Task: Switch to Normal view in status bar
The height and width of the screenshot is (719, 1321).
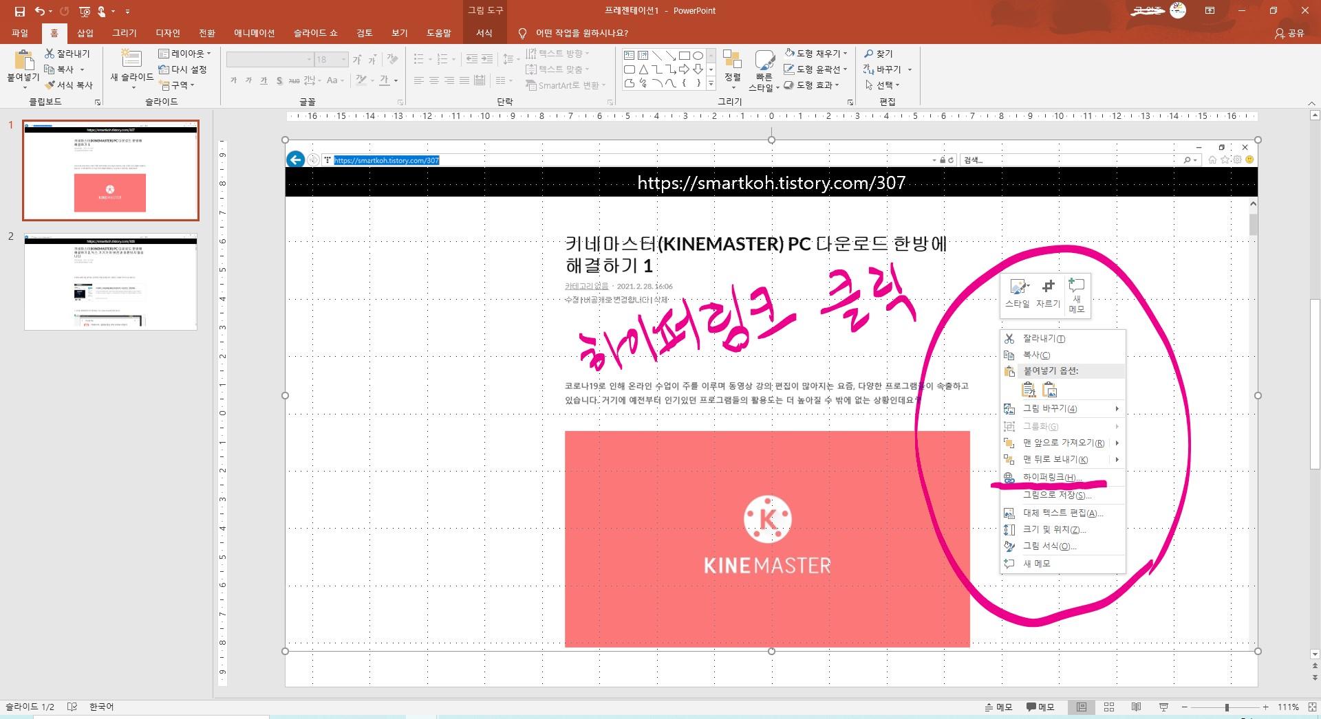Action: (1082, 707)
